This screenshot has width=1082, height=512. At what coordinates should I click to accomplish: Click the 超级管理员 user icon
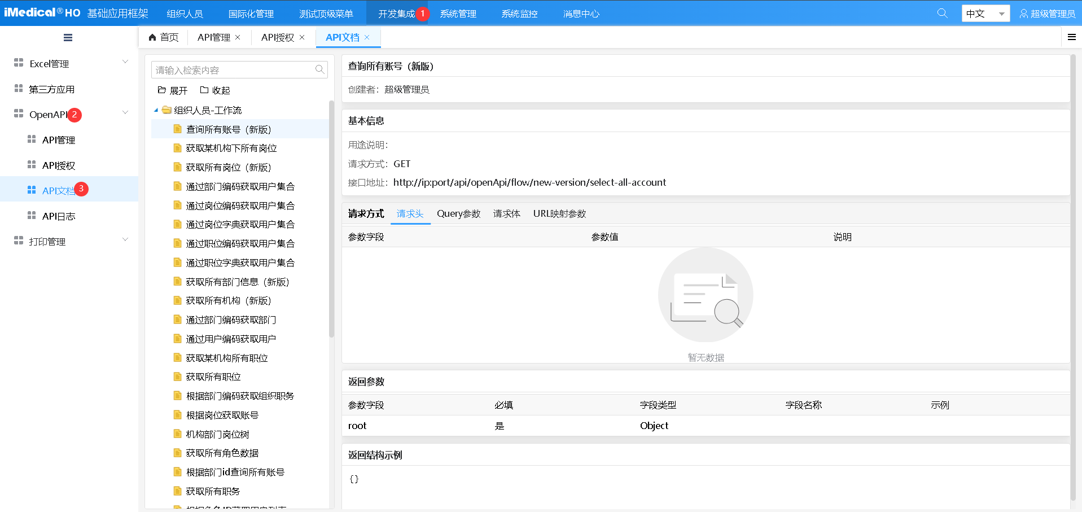[x=1023, y=14]
